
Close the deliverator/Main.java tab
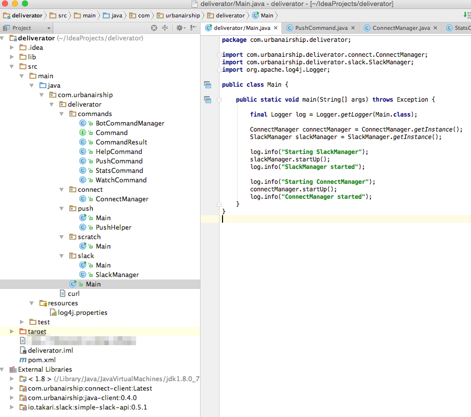[x=275, y=28]
